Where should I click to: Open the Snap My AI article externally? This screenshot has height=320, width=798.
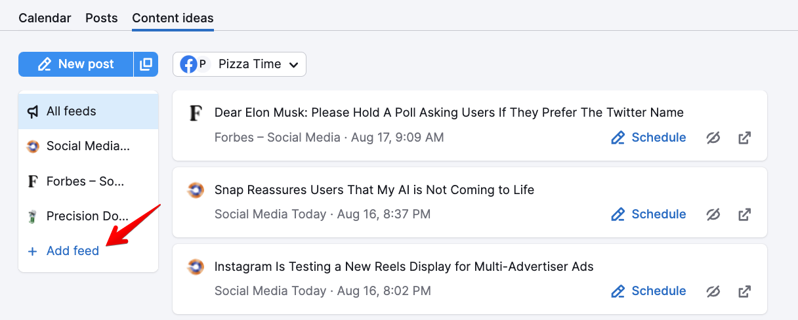tap(744, 214)
